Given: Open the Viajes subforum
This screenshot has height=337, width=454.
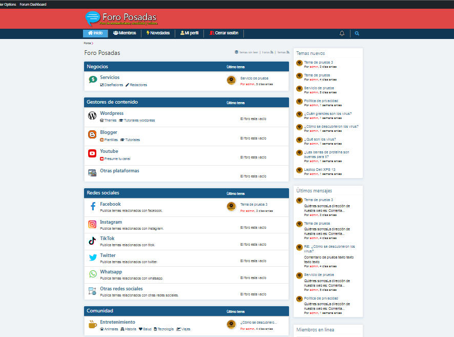Looking at the screenshot, I should point(183,329).
